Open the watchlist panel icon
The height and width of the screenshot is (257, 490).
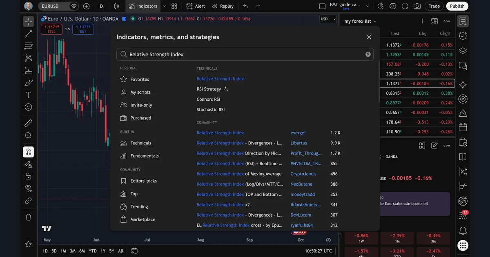(463, 21)
